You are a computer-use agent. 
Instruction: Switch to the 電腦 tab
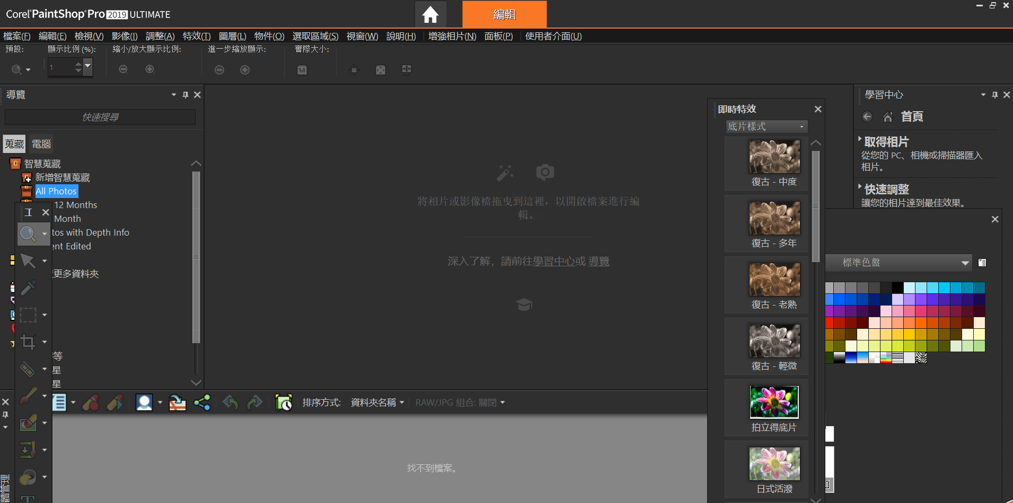pos(41,143)
